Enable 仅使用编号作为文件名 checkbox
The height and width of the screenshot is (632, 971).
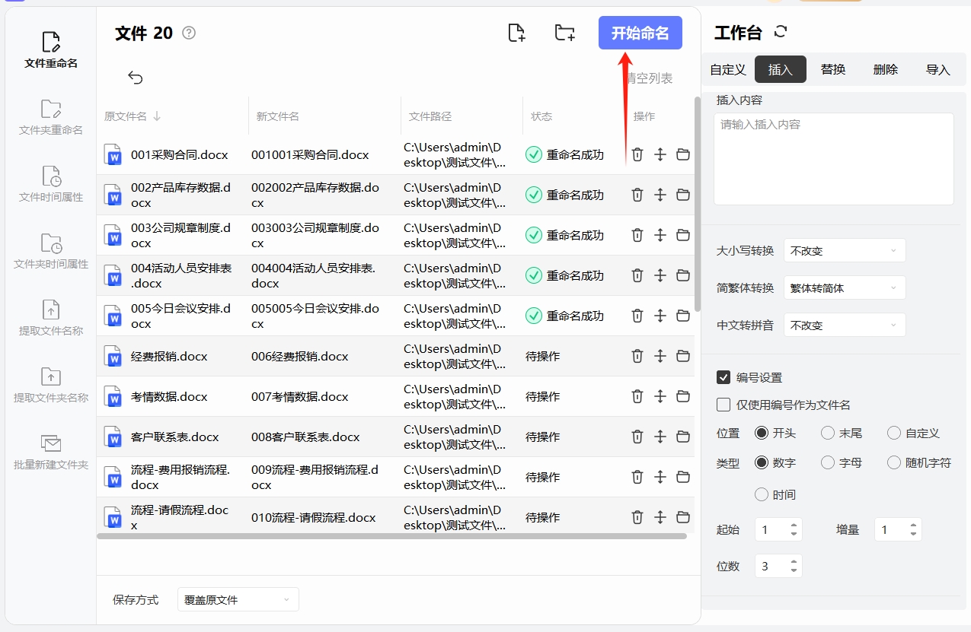723,405
